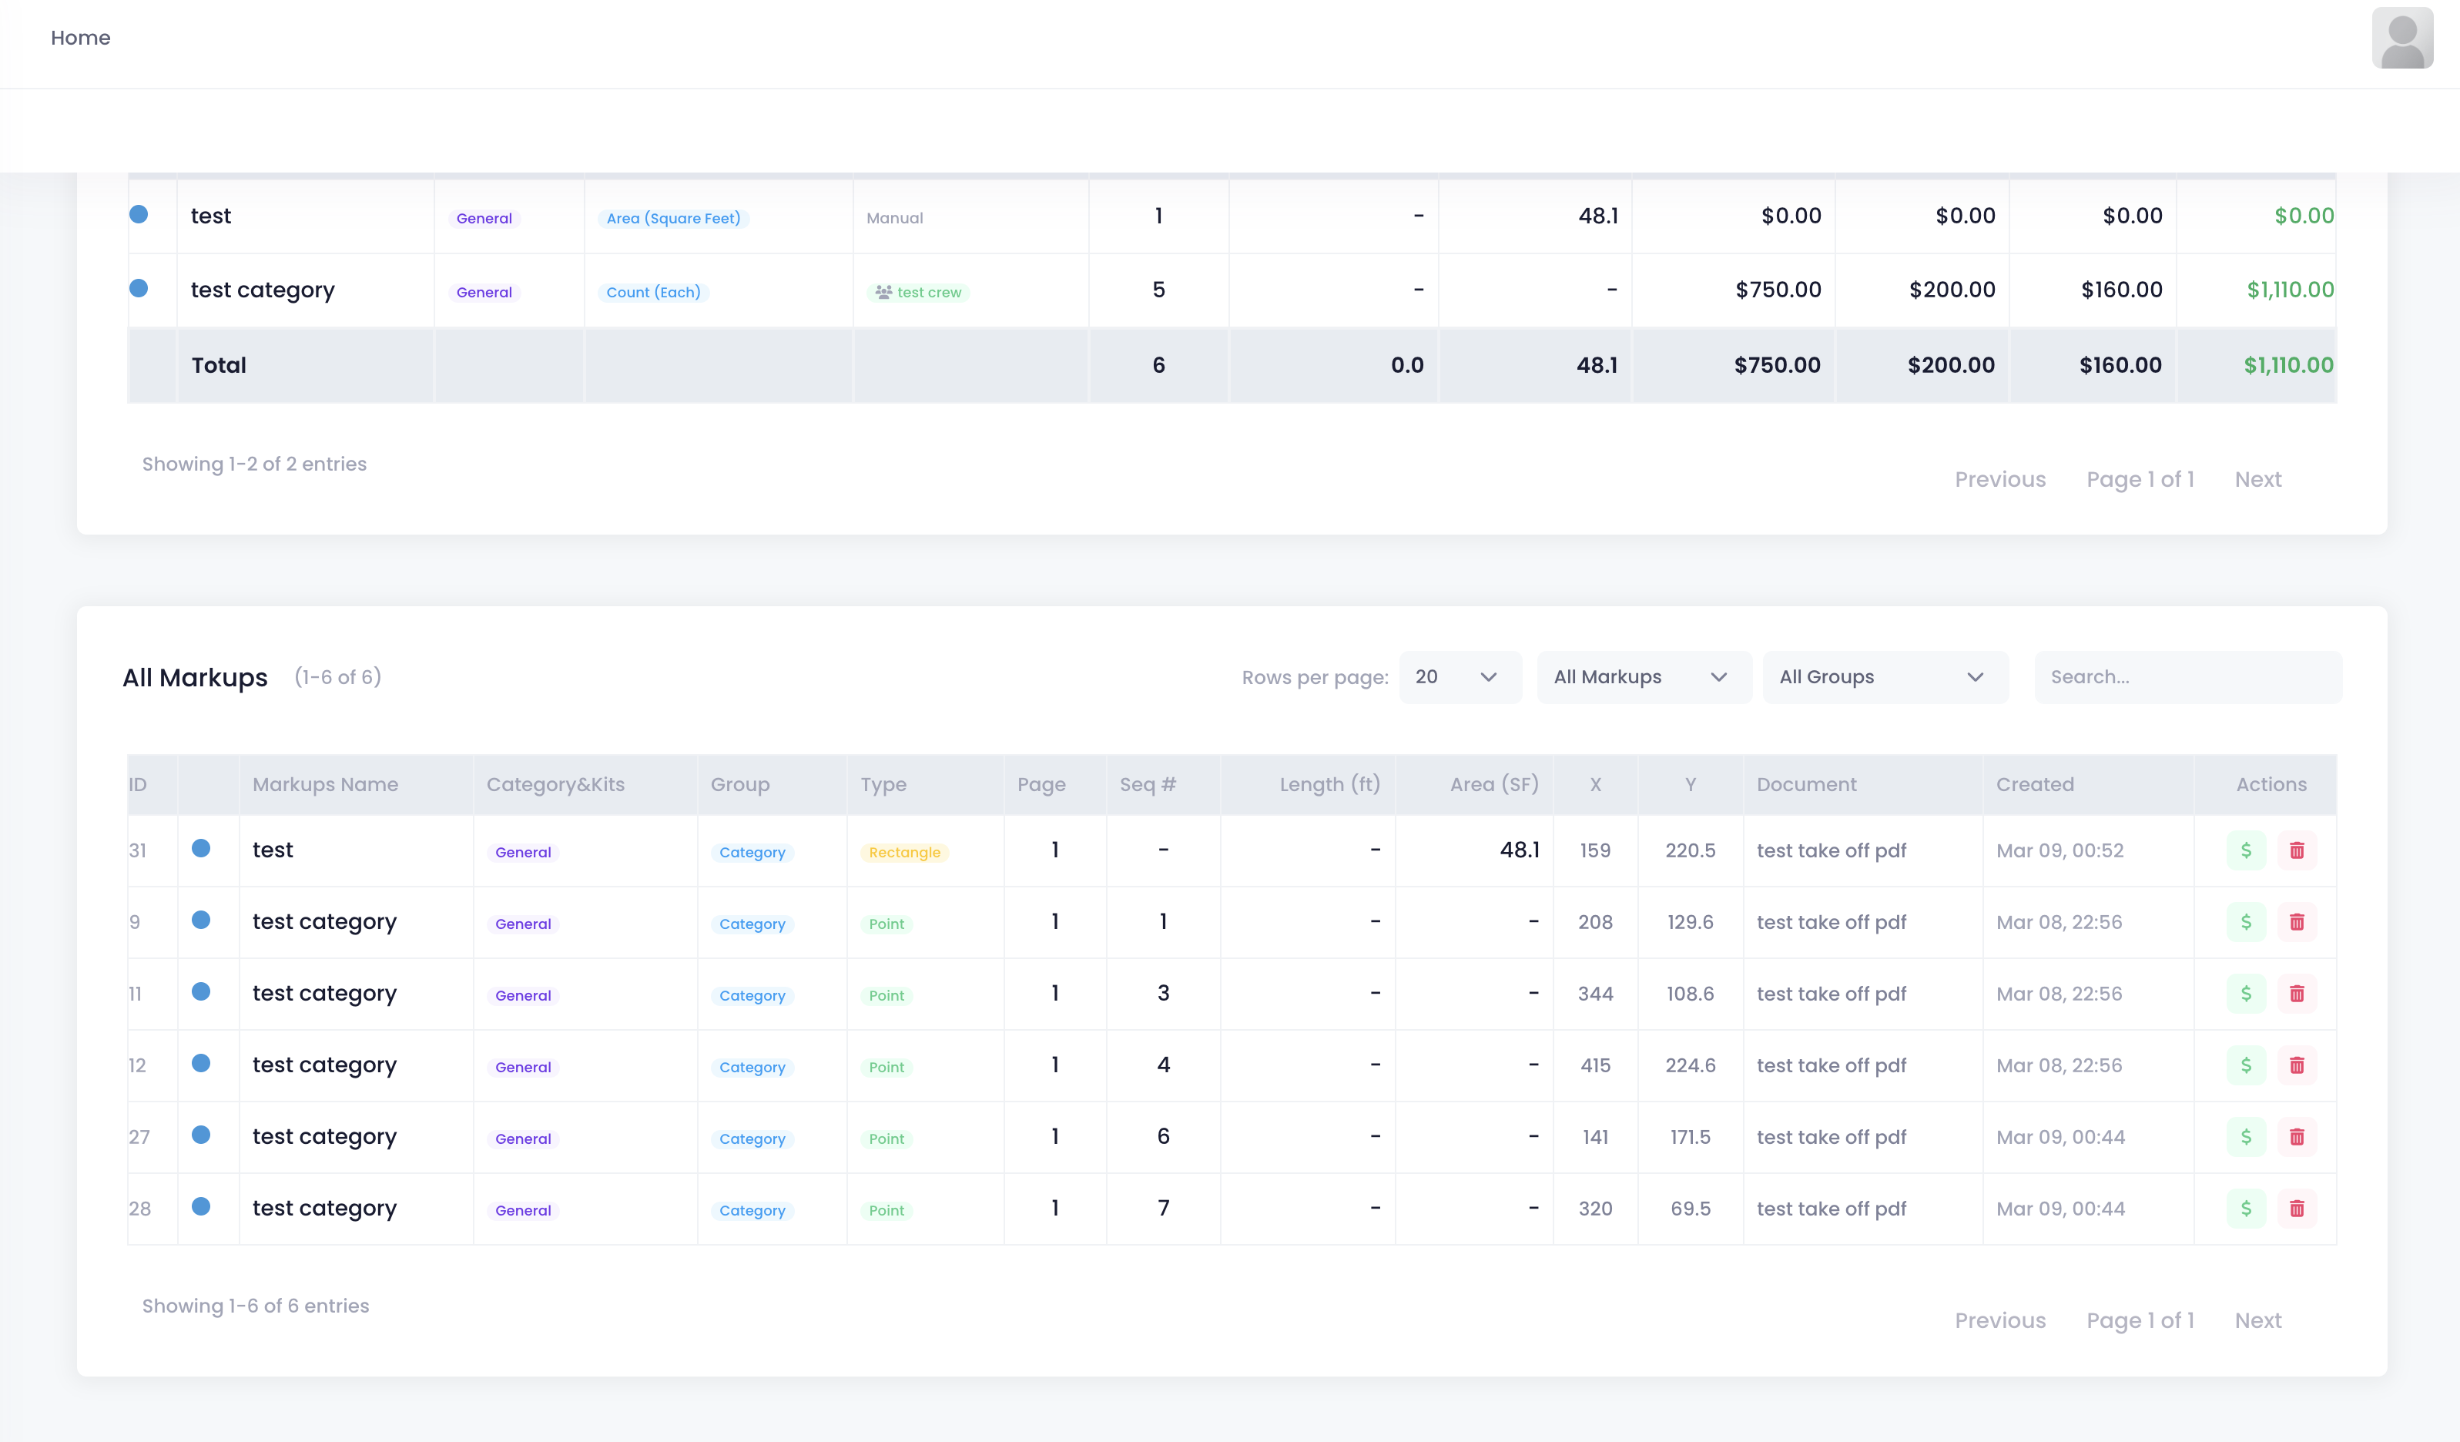Click the trash icon in the ID 27 row
The image size is (2460, 1442).
2296,1136
